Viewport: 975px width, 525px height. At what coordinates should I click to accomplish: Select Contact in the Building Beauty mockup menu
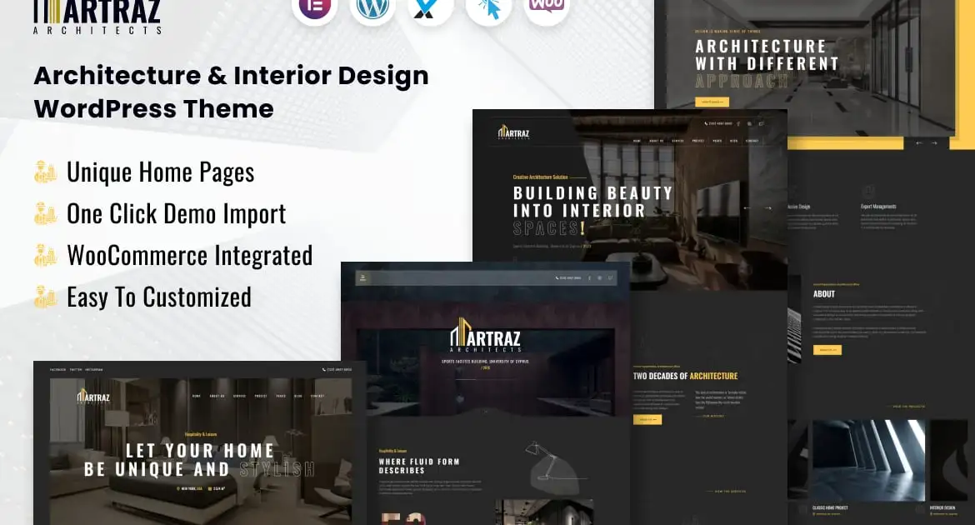(752, 141)
